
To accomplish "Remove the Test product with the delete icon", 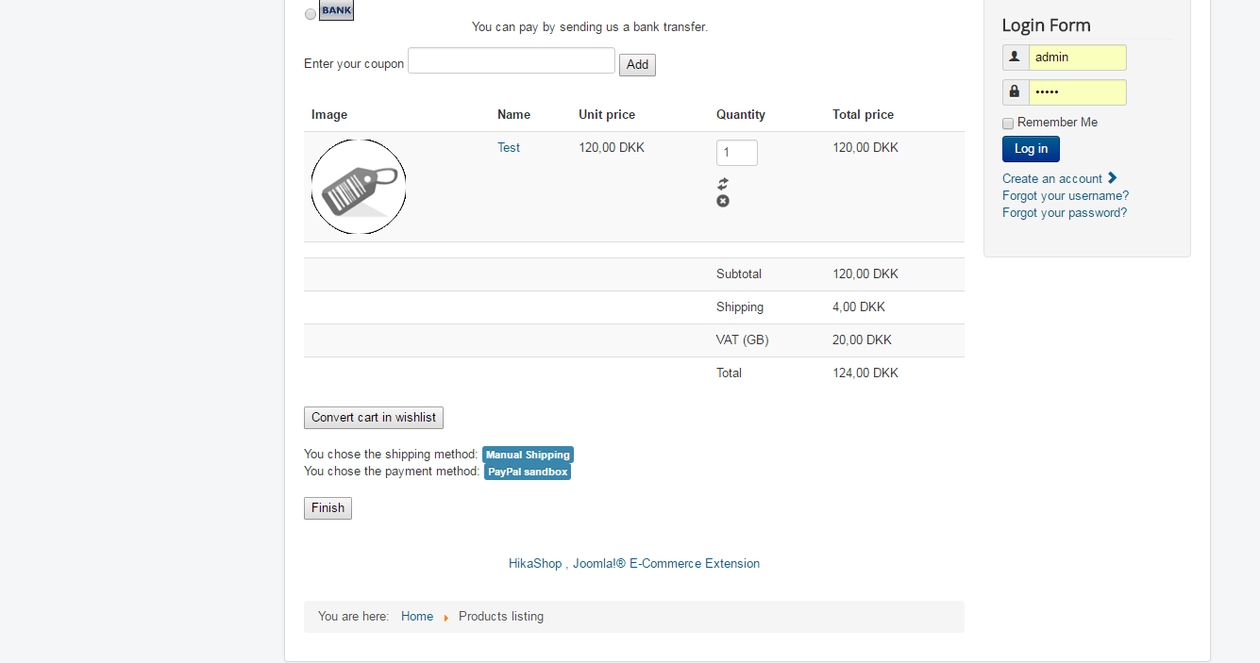I will 723,201.
